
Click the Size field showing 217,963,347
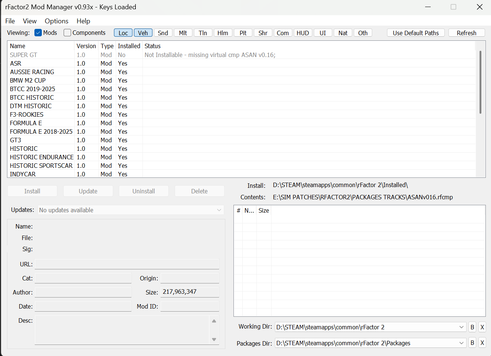click(190, 292)
